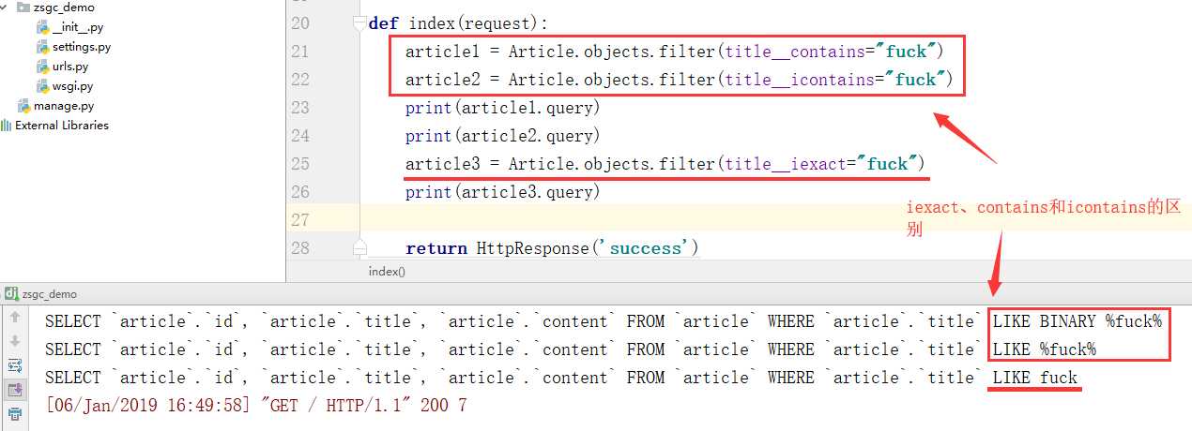Place cursor on highlighted empty line 27
1192x431 pixels.
[x=657, y=220]
